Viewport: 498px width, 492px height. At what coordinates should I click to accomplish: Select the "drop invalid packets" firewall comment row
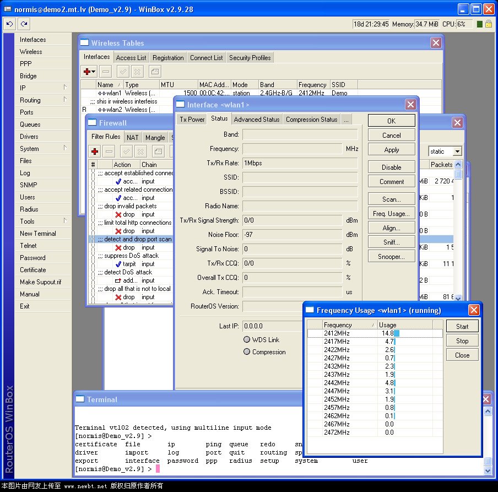[131, 206]
